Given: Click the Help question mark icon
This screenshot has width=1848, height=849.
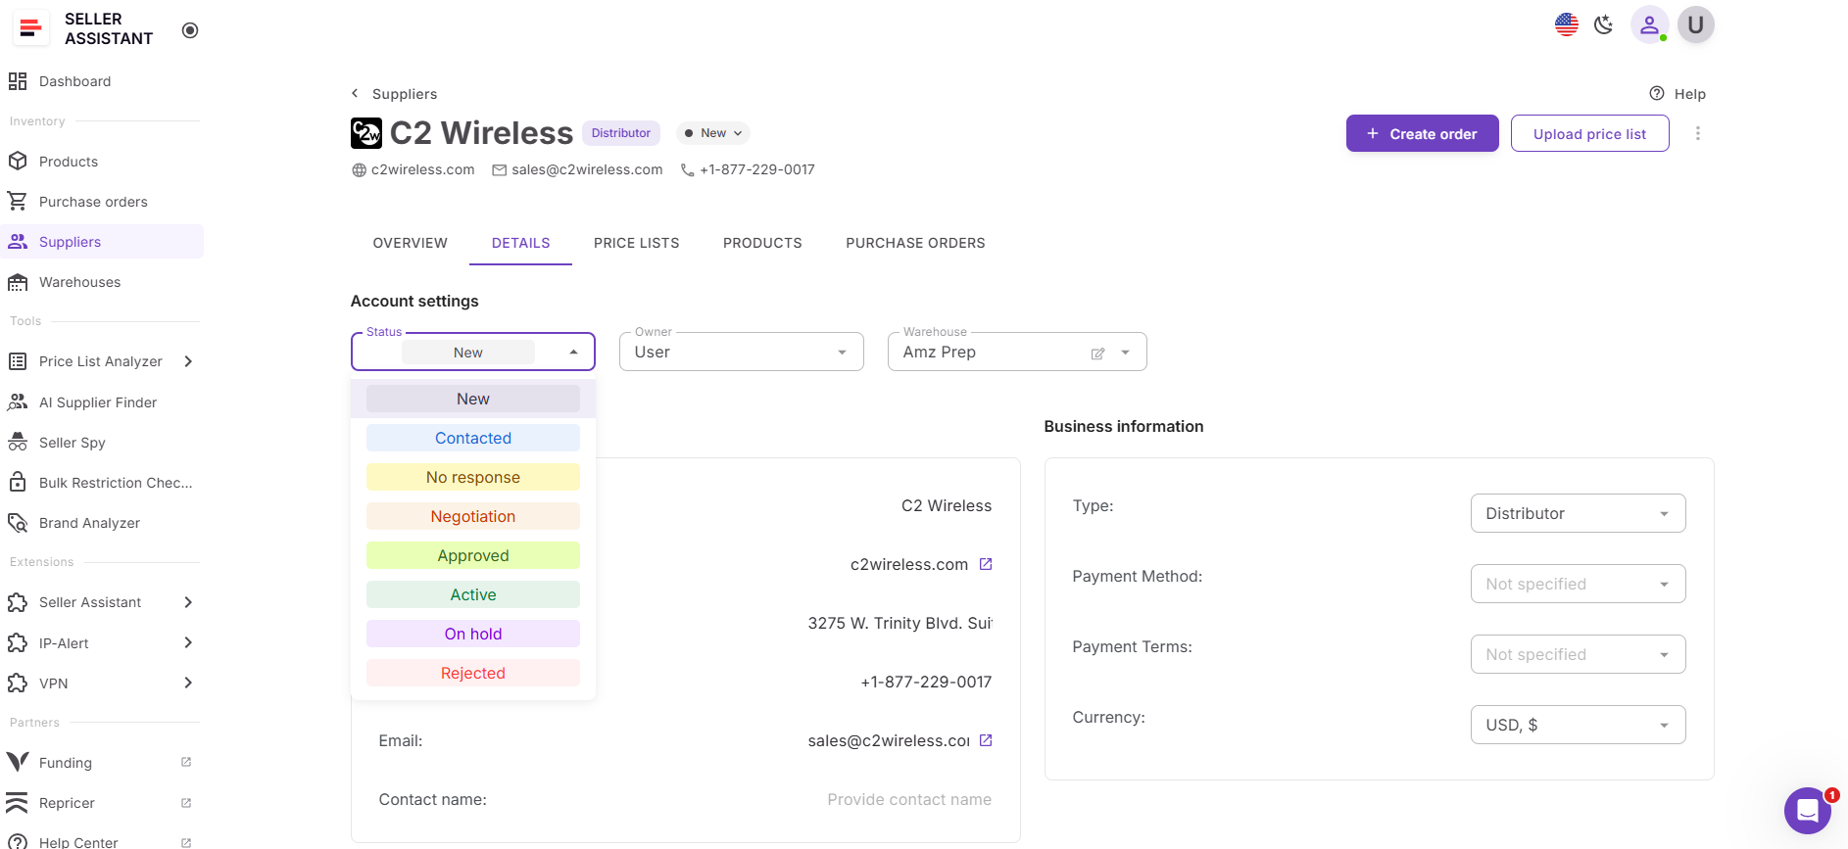Looking at the screenshot, I should [x=1657, y=94].
